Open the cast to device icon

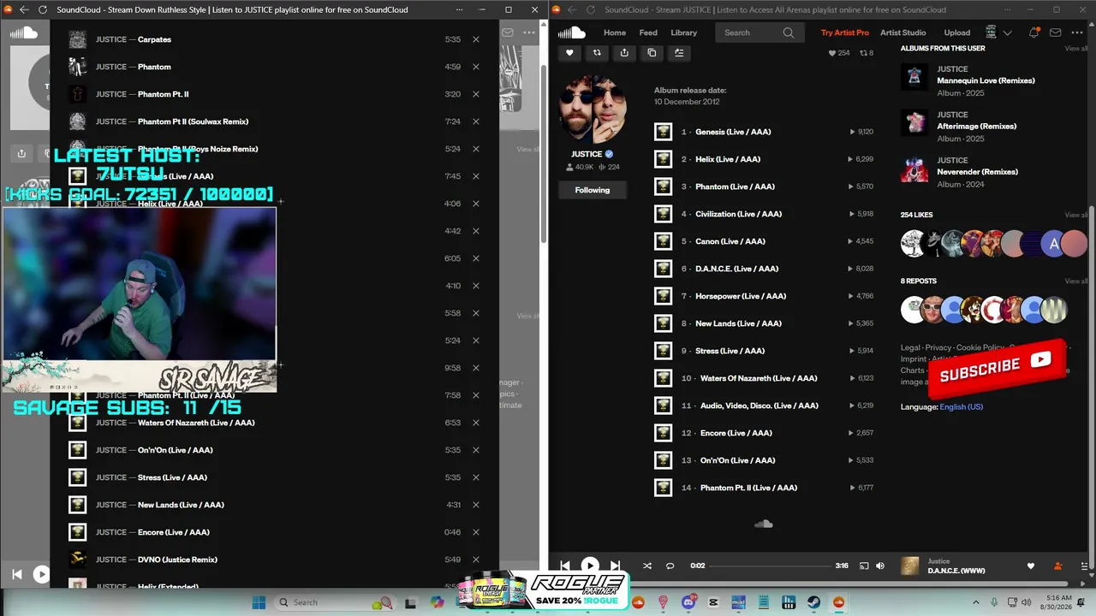tap(864, 566)
